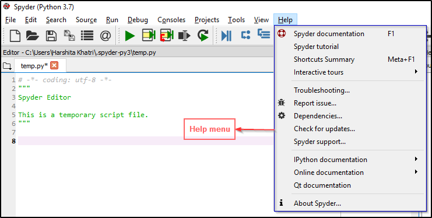Click the Step into function icon
The height and width of the screenshot is (218, 432).
coord(264,34)
